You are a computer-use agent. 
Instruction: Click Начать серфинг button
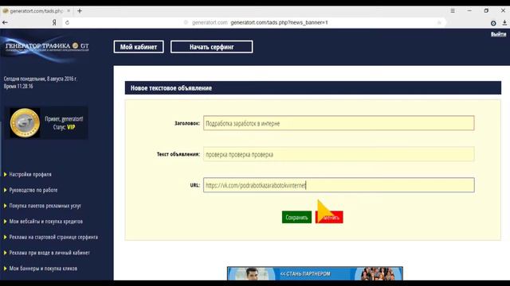(x=211, y=47)
